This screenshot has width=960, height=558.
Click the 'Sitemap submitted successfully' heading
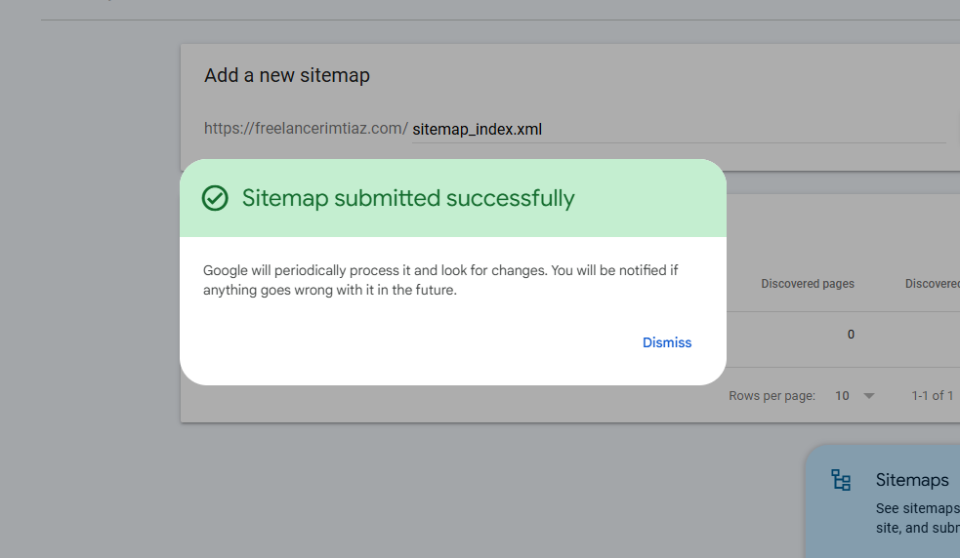coord(408,198)
